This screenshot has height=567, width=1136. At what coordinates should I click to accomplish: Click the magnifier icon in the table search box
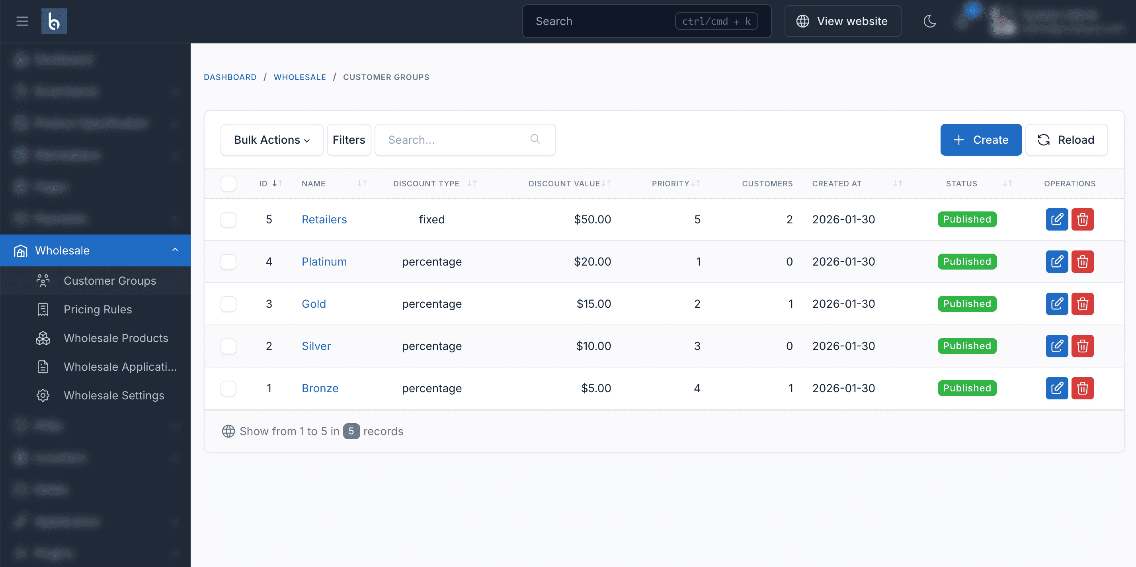click(x=535, y=139)
